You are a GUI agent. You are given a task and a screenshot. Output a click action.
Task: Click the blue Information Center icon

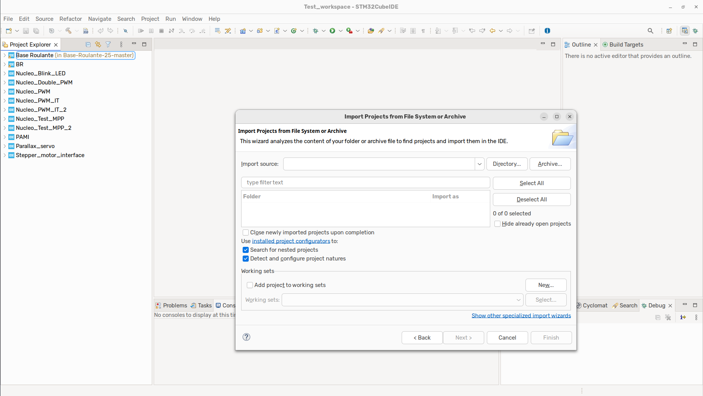pyautogui.click(x=547, y=31)
